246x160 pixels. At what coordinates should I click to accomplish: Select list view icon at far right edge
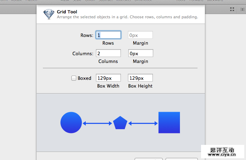(x=242, y=9)
